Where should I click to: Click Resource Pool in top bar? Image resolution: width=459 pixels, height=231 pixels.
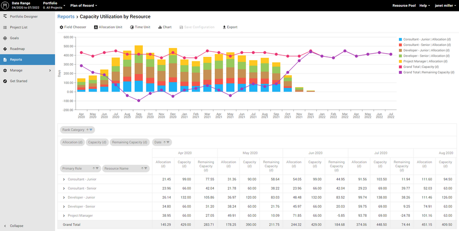coord(404,5)
